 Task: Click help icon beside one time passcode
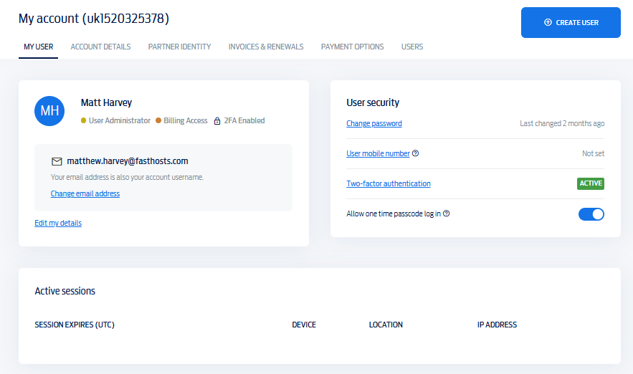pos(446,214)
